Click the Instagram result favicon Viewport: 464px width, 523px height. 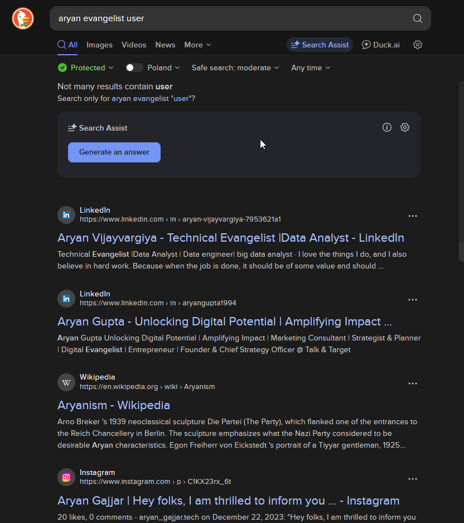tap(66, 477)
